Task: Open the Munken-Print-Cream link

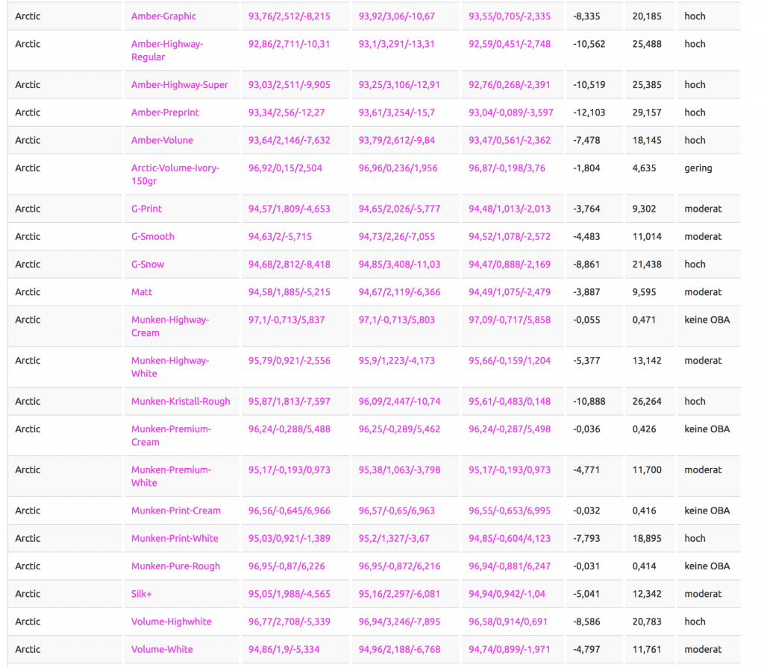Action: click(x=176, y=510)
